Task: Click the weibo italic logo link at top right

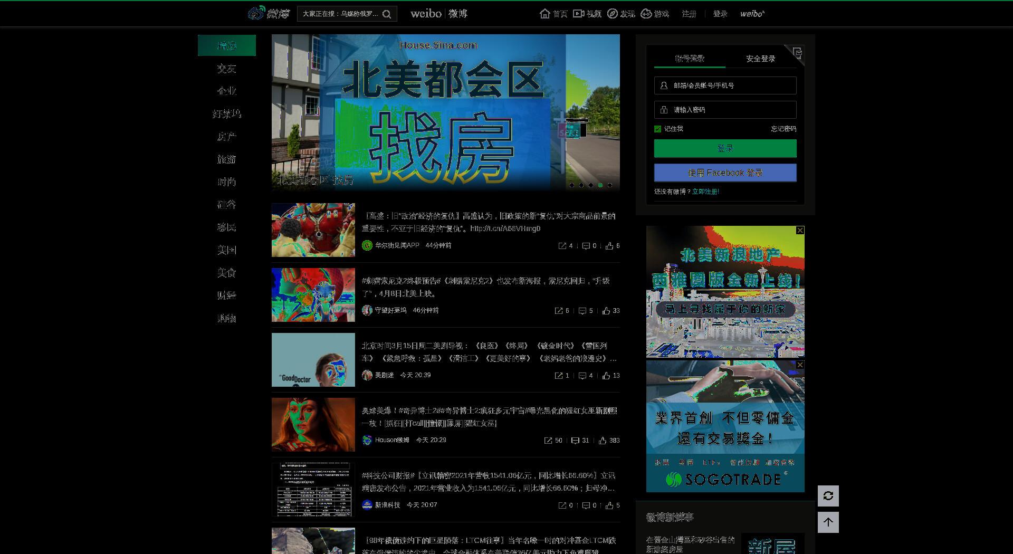Action: pyautogui.click(x=752, y=14)
